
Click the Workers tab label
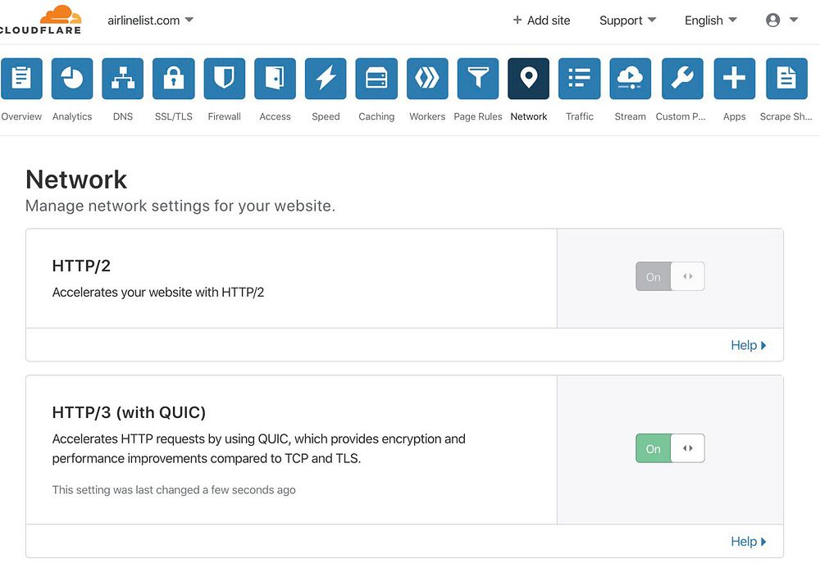point(427,116)
